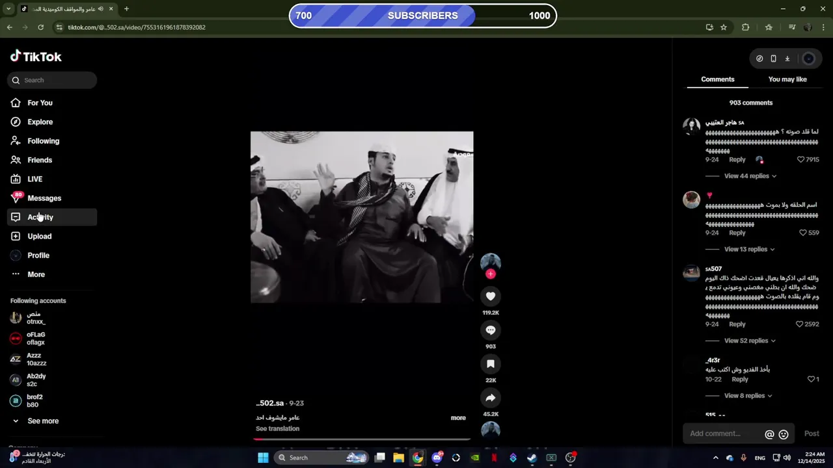833x468 pixels.
Task: Click See translation under the caption
Action: 278,429
